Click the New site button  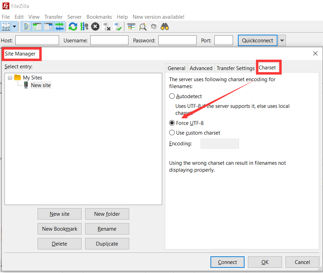coord(59,214)
